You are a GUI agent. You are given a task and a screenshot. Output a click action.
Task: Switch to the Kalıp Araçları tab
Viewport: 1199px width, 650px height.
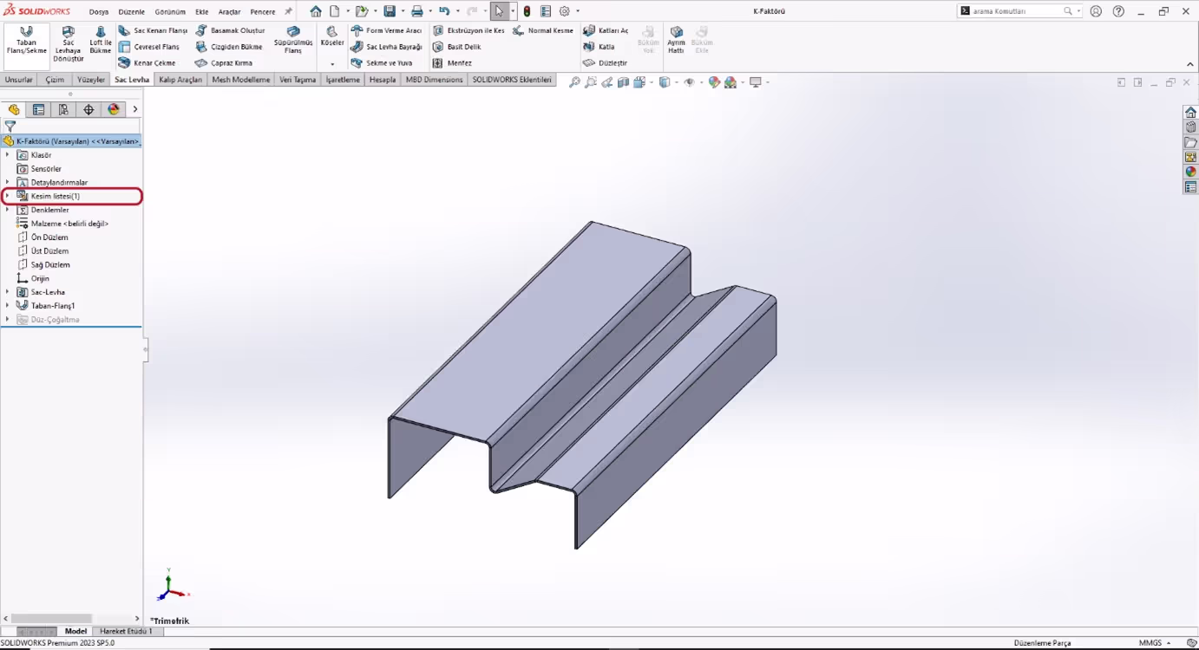coord(180,80)
